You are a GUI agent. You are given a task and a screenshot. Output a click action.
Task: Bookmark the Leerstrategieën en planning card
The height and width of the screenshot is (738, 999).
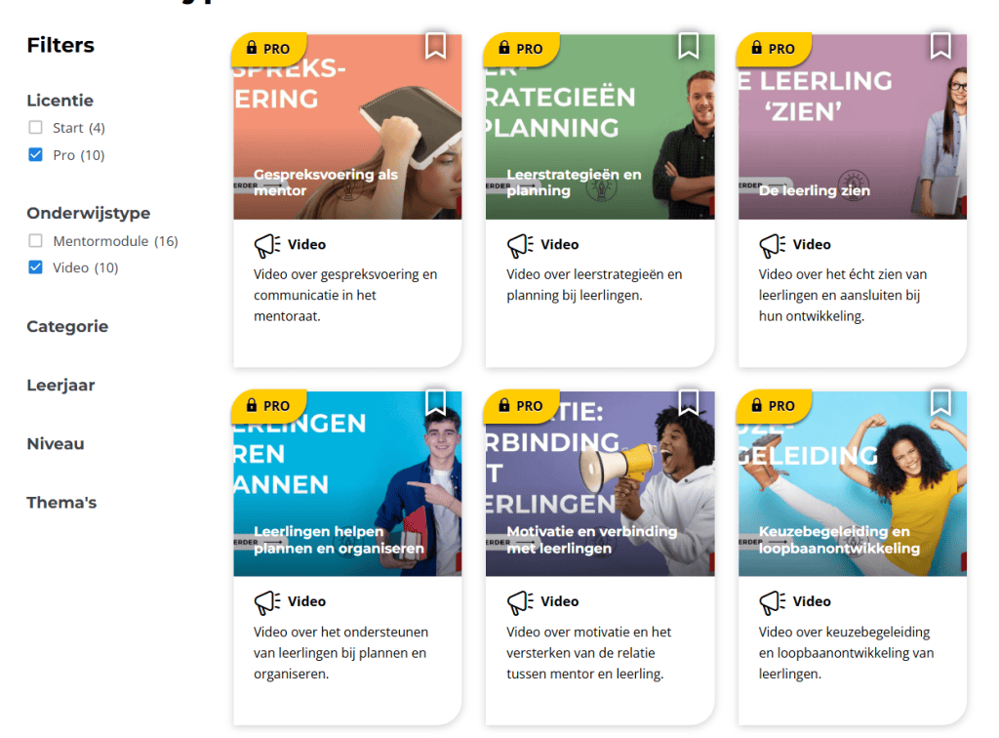tap(688, 45)
